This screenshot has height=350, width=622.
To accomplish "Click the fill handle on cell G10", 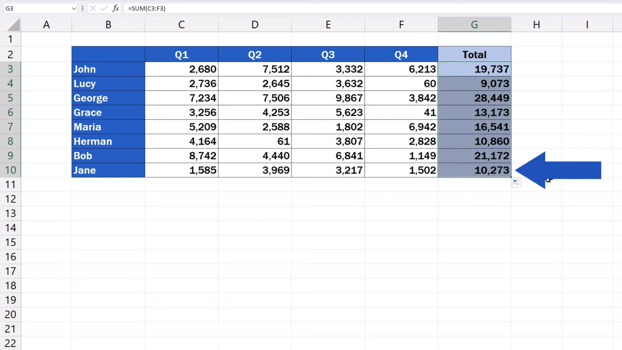I will 511,177.
